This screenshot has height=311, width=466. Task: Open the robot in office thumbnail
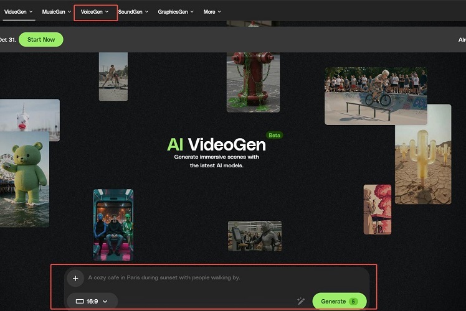254,236
